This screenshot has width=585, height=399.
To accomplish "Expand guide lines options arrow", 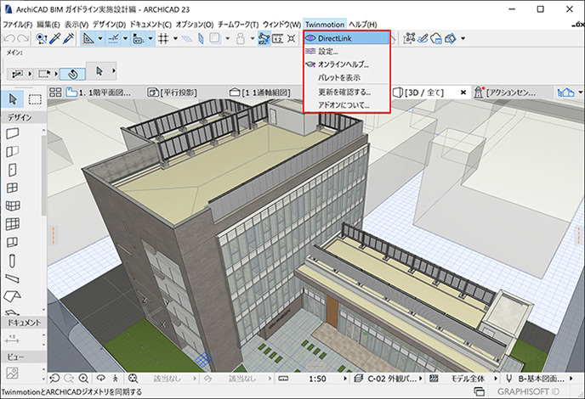I will [100, 38].
